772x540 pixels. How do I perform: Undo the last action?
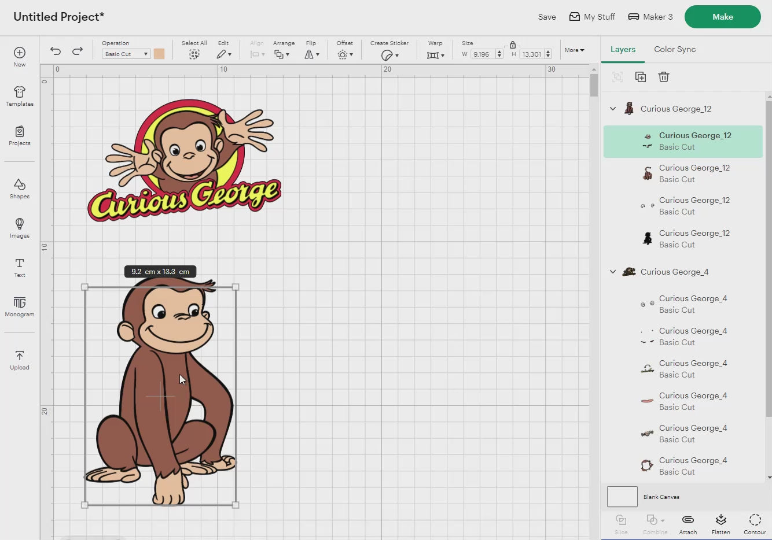(x=56, y=51)
